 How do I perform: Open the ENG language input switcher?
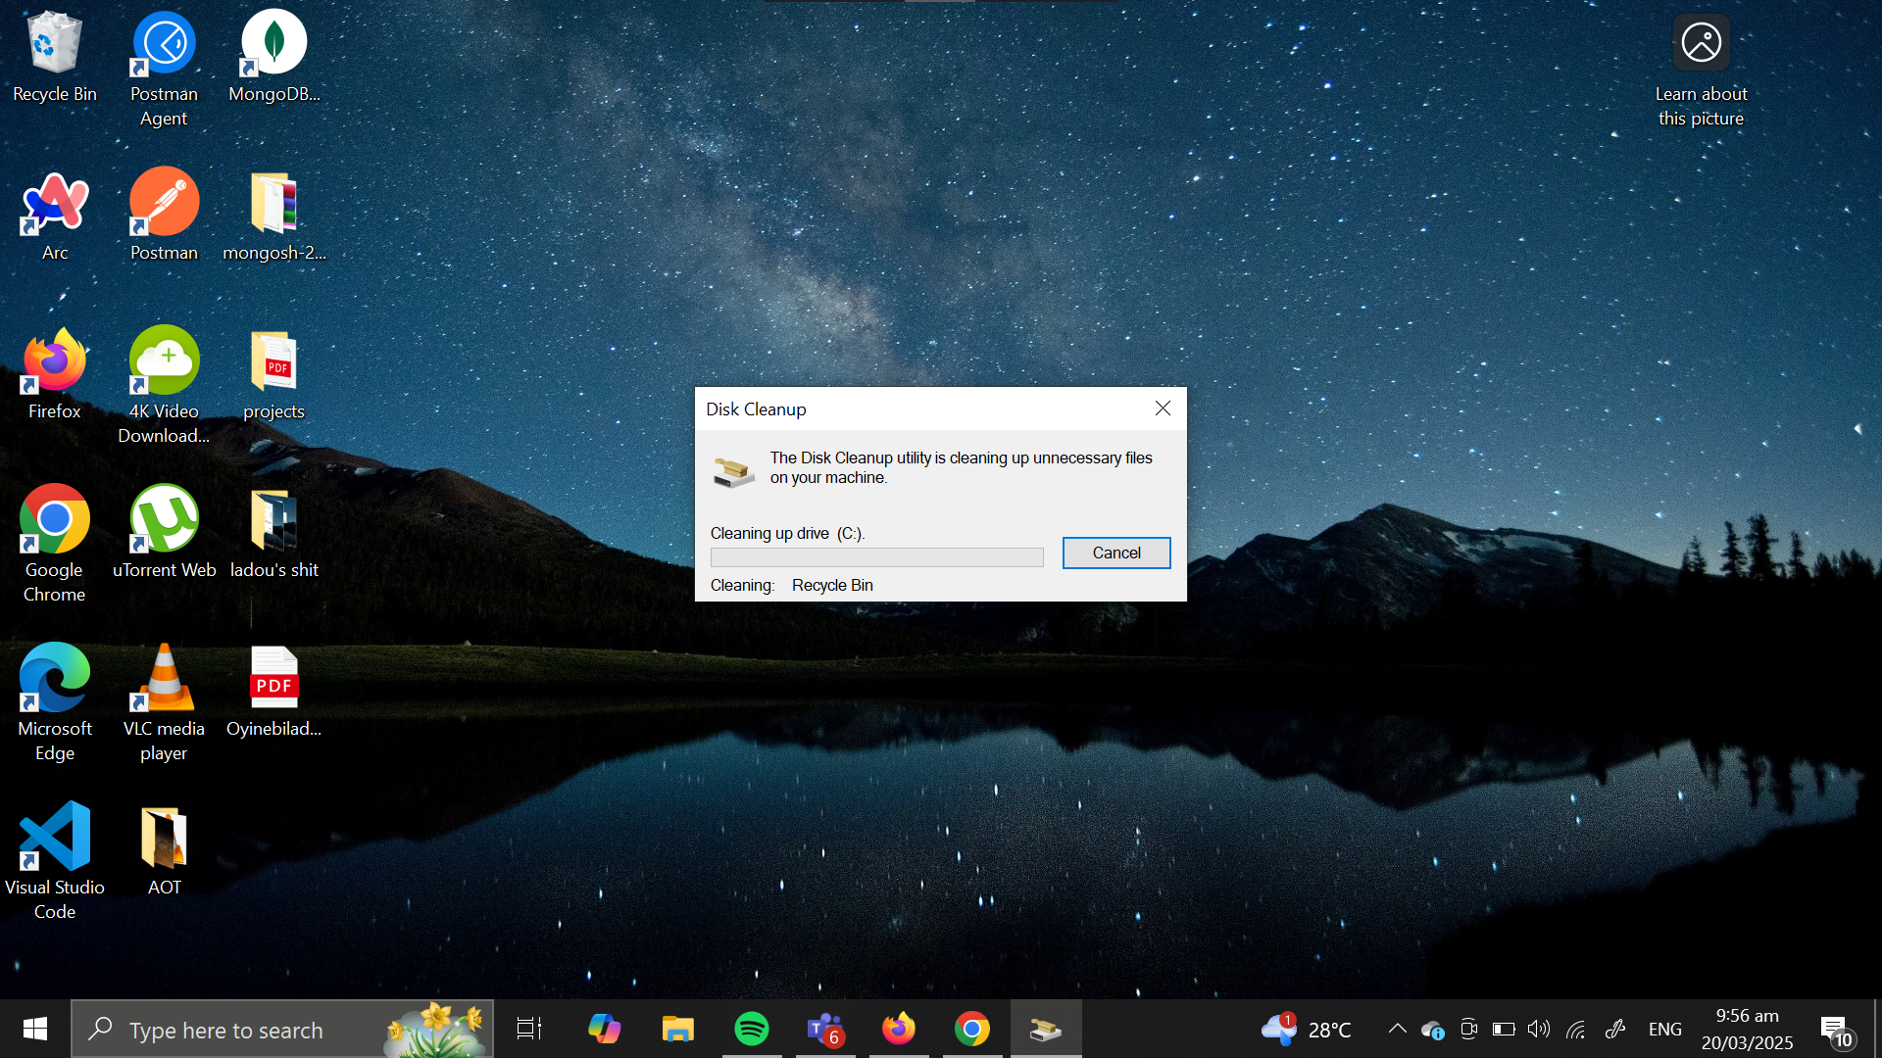[x=1664, y=1029]
